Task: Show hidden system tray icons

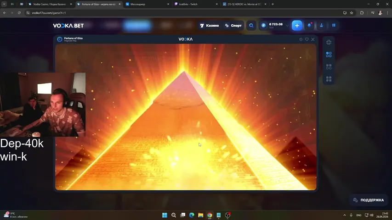Action: pos(345,215)
